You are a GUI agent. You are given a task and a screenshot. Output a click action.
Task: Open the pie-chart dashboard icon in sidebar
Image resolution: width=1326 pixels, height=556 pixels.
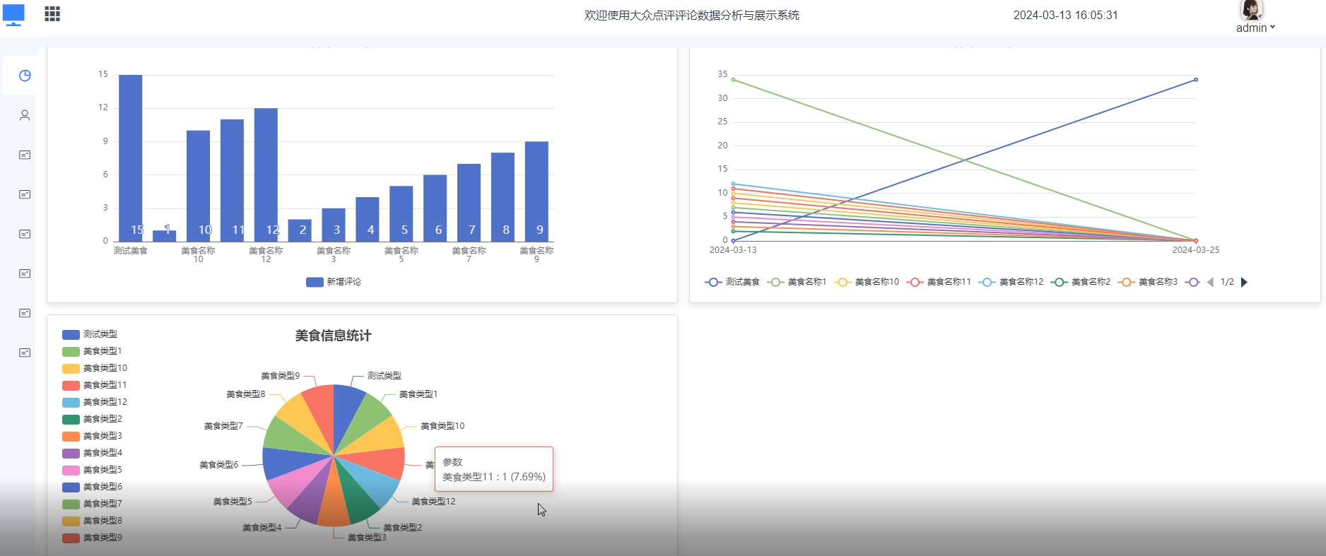click(x=25, y=76)
